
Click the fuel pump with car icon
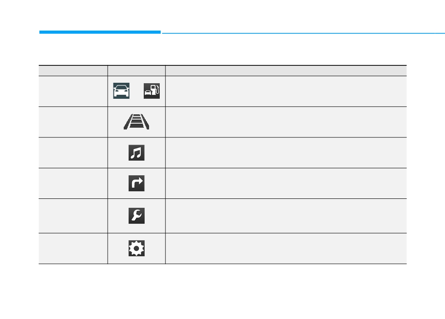[x=152, y=91]
